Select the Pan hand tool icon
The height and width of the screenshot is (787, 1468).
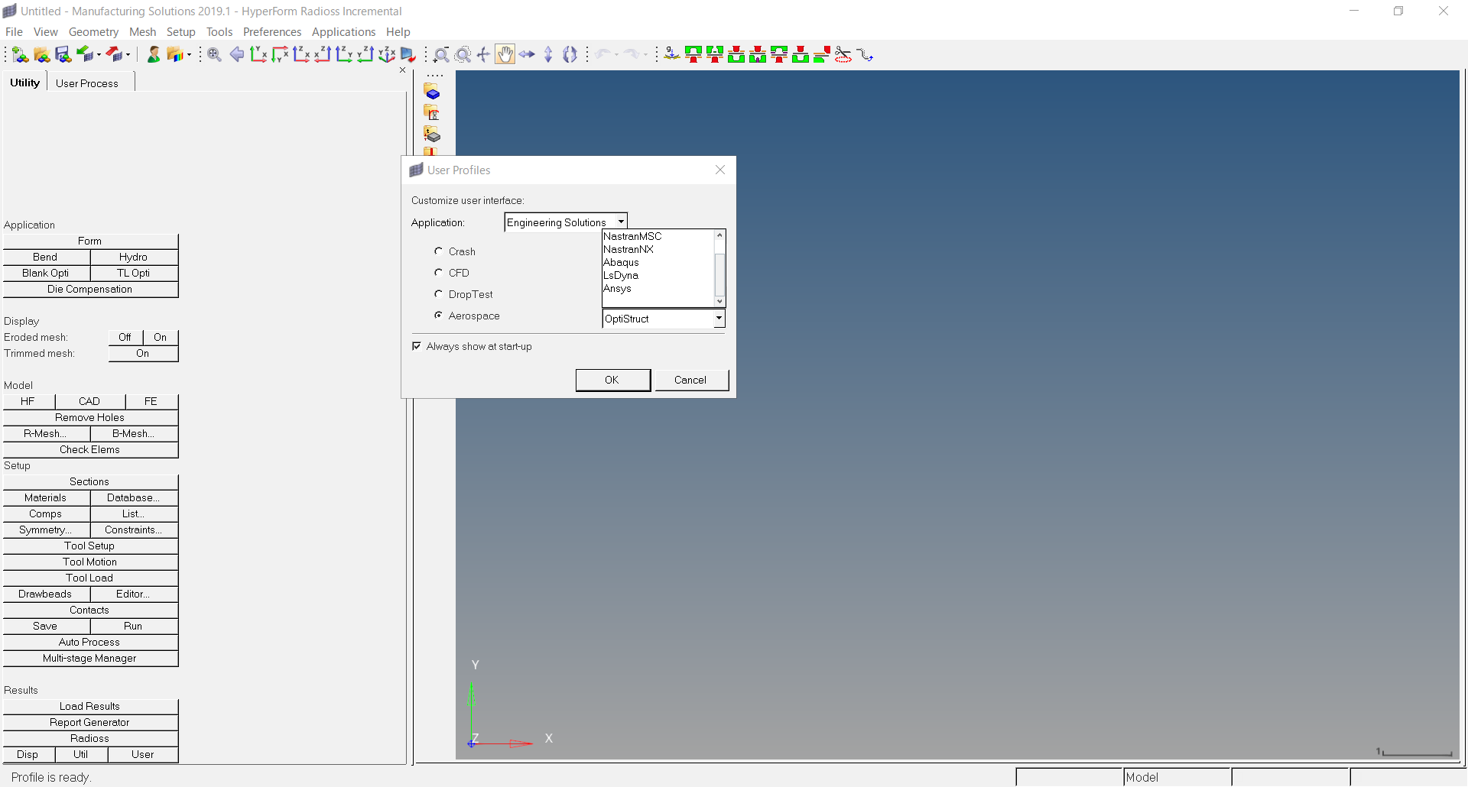505,54
